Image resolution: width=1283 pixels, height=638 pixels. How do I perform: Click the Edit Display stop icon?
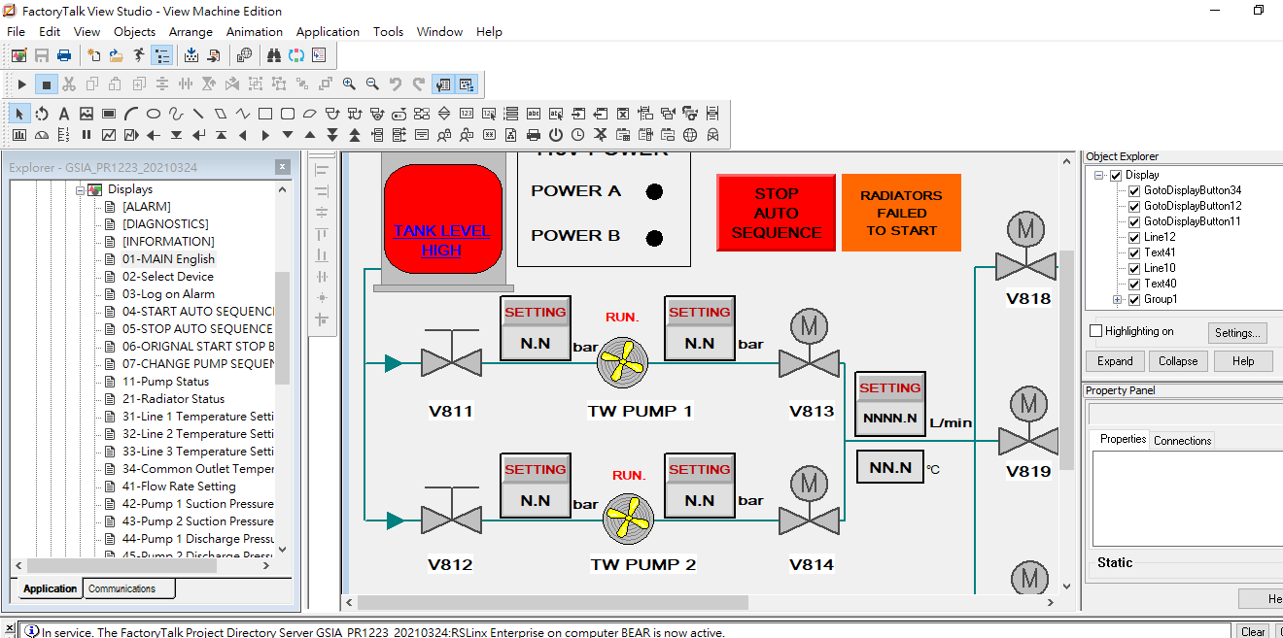pyautogui.click(x=46, y=84)
